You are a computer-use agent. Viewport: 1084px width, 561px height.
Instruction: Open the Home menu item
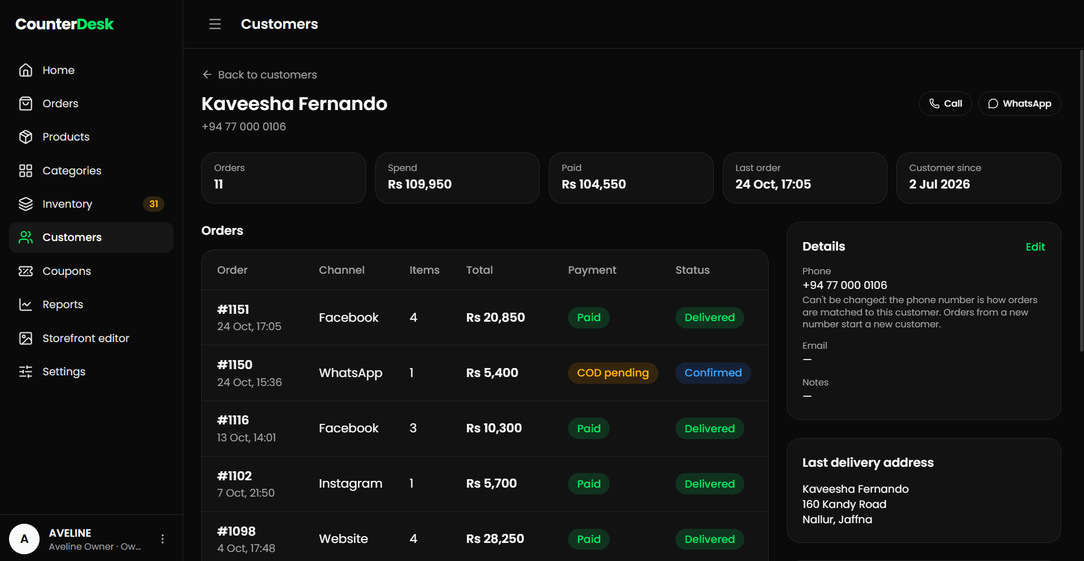point(91,70)
